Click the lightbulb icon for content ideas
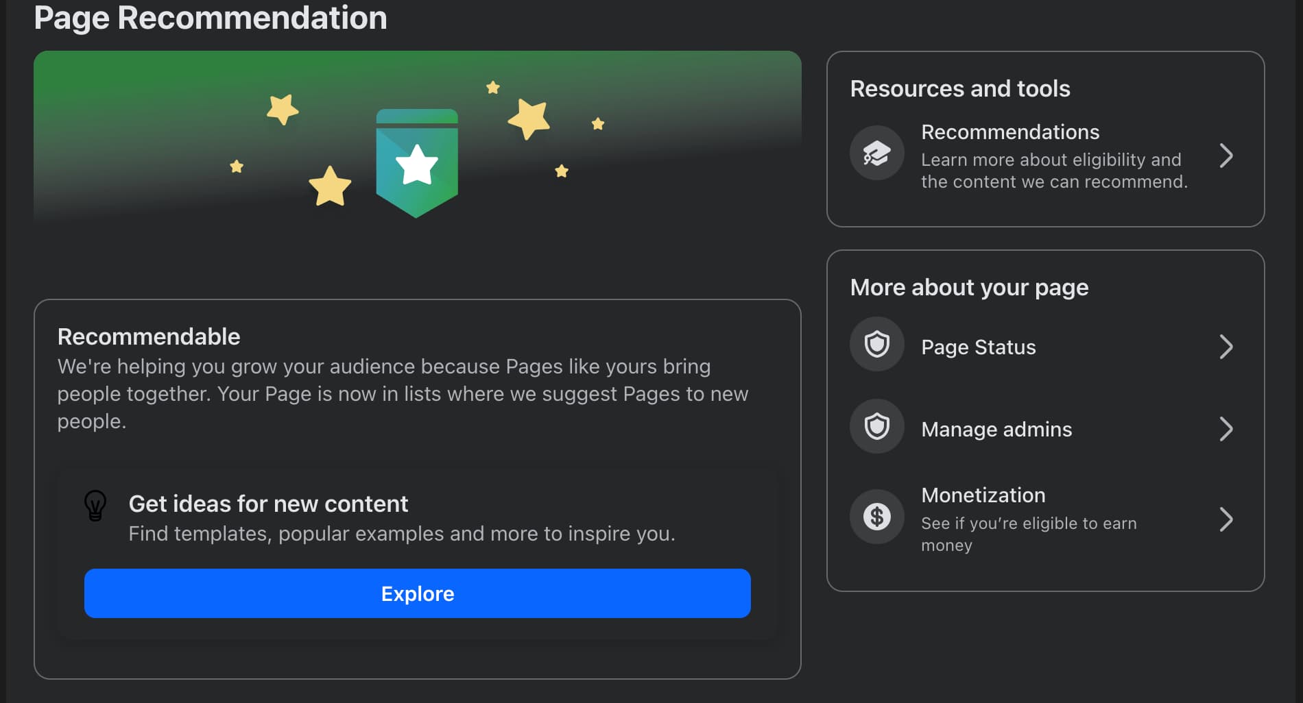The width and height of the screenshot is (1303, 703). 95,506
